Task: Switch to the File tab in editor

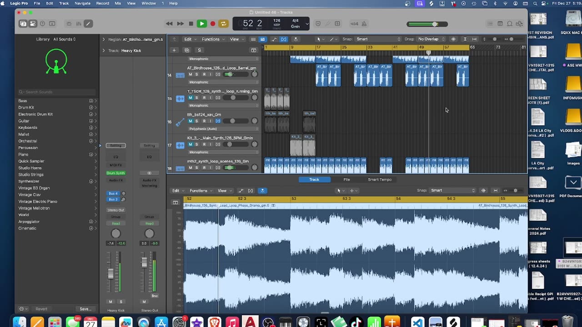Action: point(346,179)
